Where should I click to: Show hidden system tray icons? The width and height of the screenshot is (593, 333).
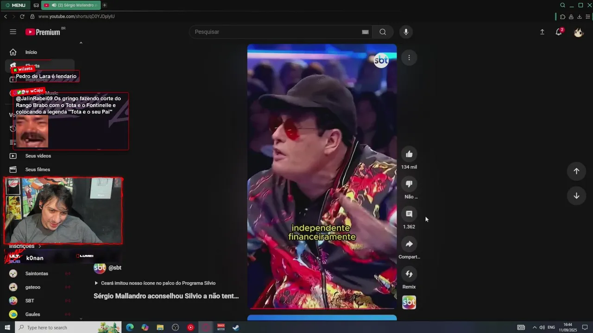point(534,327)
